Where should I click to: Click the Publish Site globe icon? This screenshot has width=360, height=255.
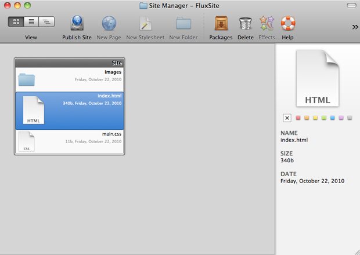[x=77, y=23]
